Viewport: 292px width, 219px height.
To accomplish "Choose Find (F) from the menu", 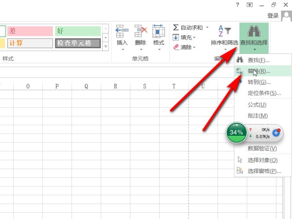I will [263, 60].
